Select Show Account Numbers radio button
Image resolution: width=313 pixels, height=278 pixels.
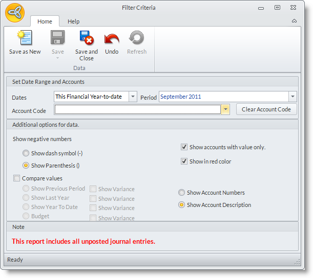click(x=181, y=193)
